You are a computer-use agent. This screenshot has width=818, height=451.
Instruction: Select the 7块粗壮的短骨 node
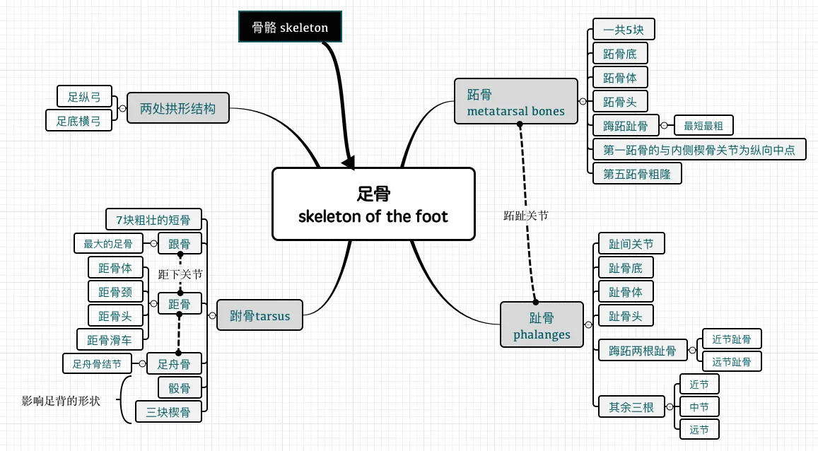click(153, 220)
